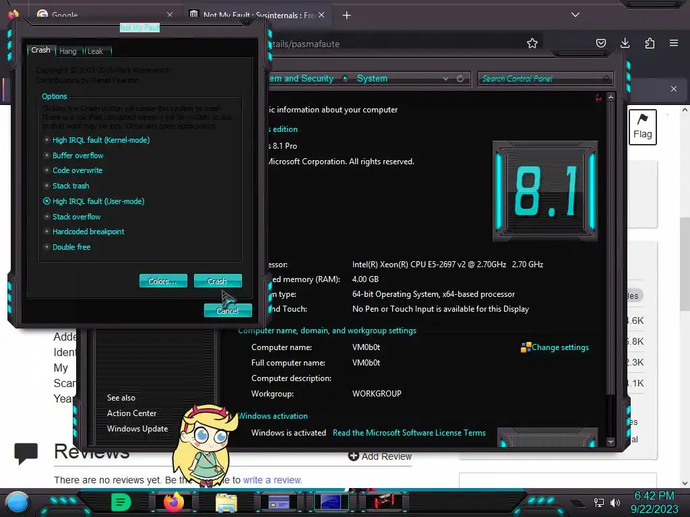Select Stack overflow crash option

click(x=72, y=216)
